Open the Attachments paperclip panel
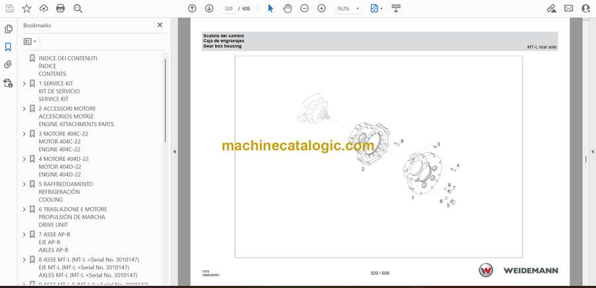The image size is (596, 288). 8,65
